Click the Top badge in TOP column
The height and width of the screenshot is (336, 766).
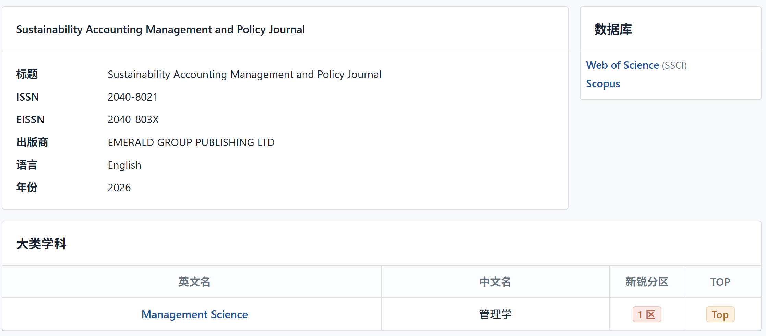point(720,314)
